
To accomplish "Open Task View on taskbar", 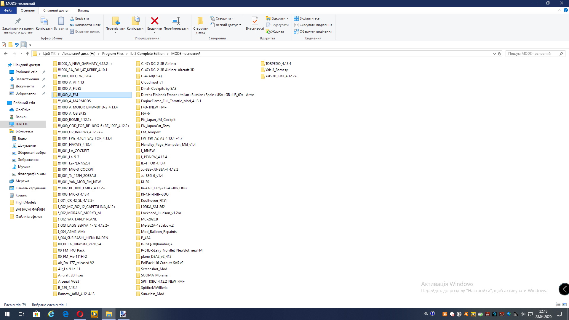I will (x=21, y=314).
